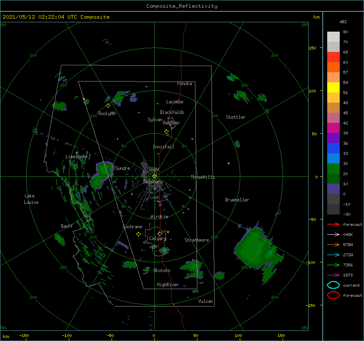Click the Blackfalds city label
The height and width of the screenshot is (341, 364).
(x=172, y=112)
